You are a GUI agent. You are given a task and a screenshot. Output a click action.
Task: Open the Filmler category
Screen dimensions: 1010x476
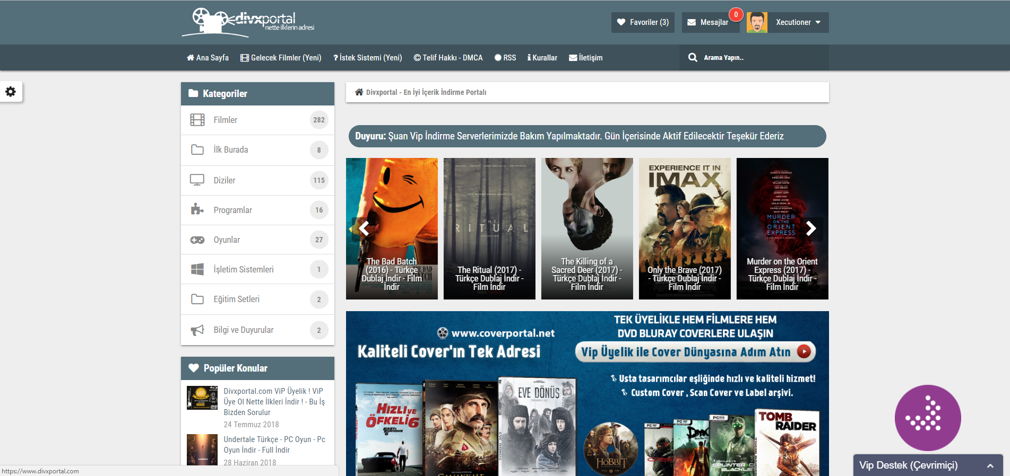coord(257,120)
